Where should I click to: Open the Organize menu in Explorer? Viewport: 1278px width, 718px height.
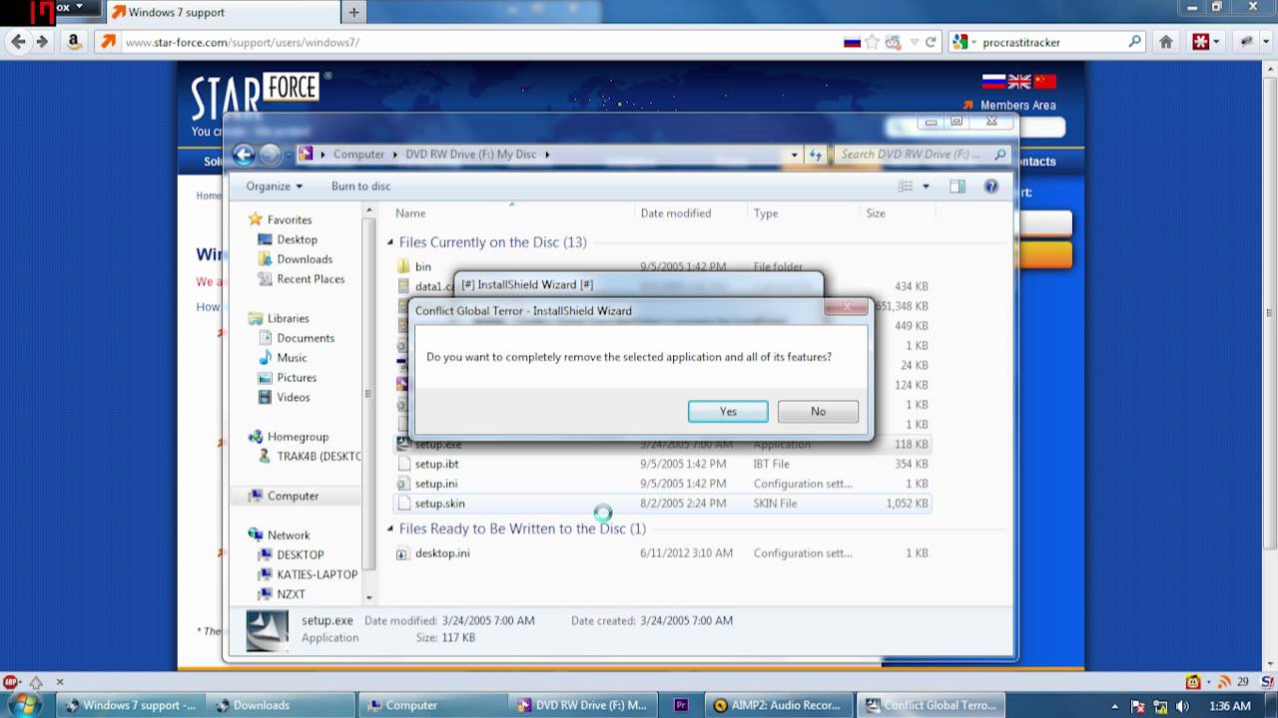point(275,186)
